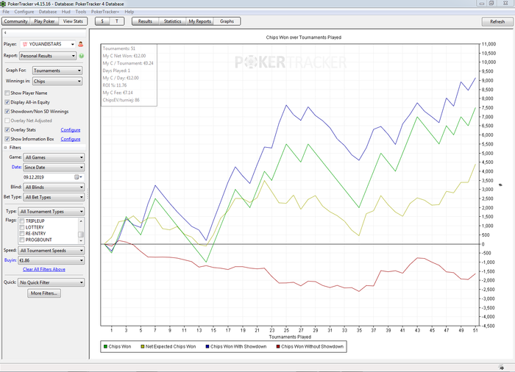Image resolution: width=515 pixels, height=372 pixels.
Task: Switch to cash games with the $ button
Action: pos(103,21)
